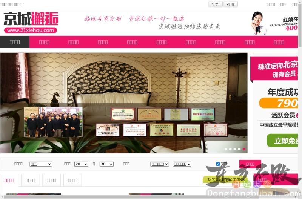
Task: Click the pink search button
Action: 250,164
